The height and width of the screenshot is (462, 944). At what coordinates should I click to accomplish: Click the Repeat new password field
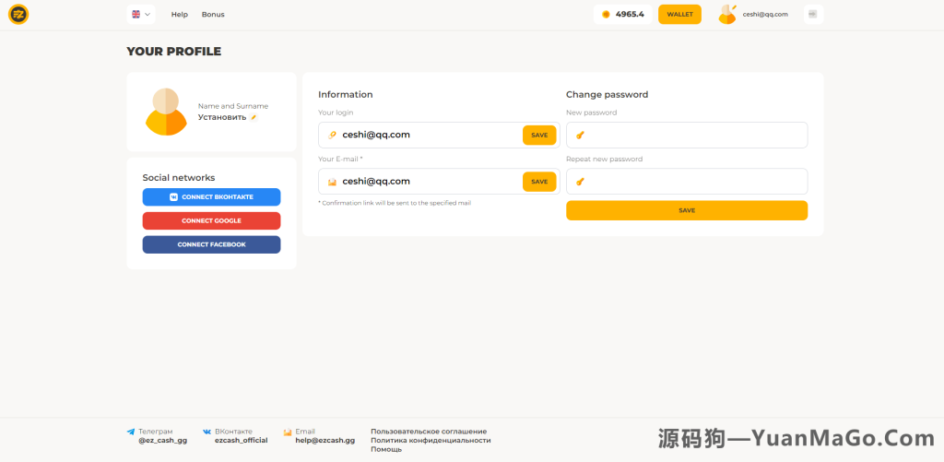click(x=687, y=182)
